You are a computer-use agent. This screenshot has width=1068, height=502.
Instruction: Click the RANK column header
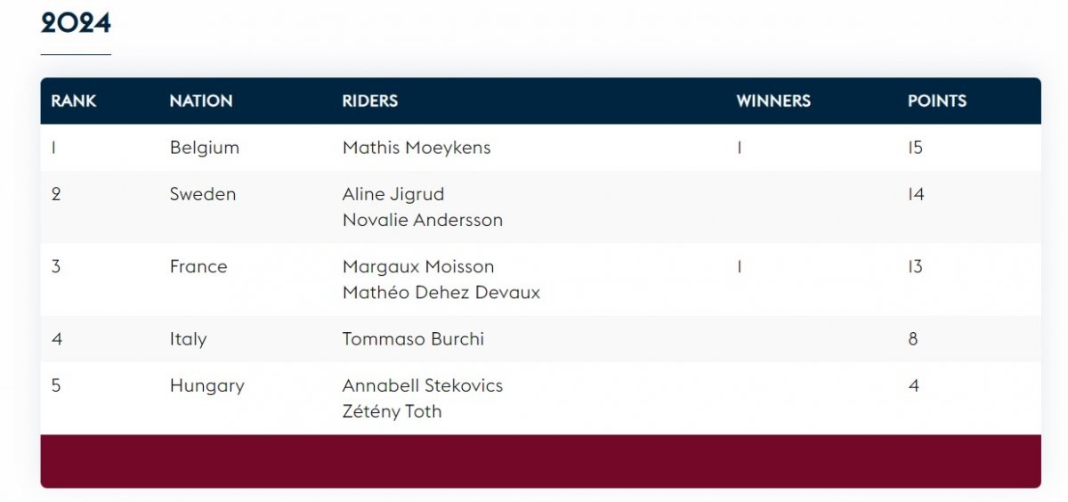(x=74, y=101)
